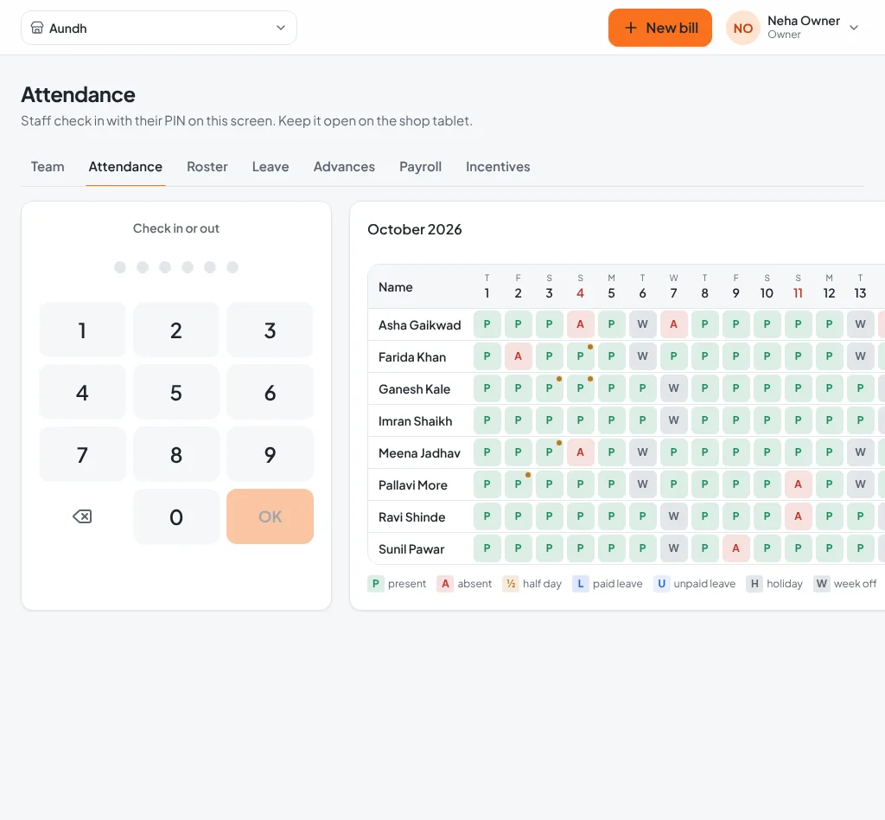Open the Aundh branch selector dropdown
885x820 pixels.
pos(159,28)
